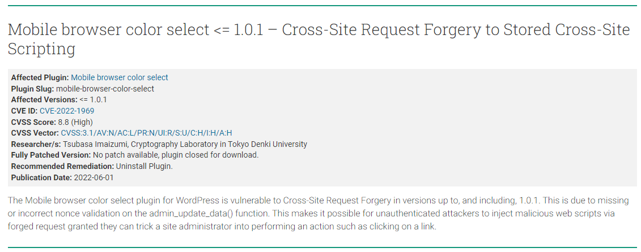Click the CVE ID label

(24, 111)
